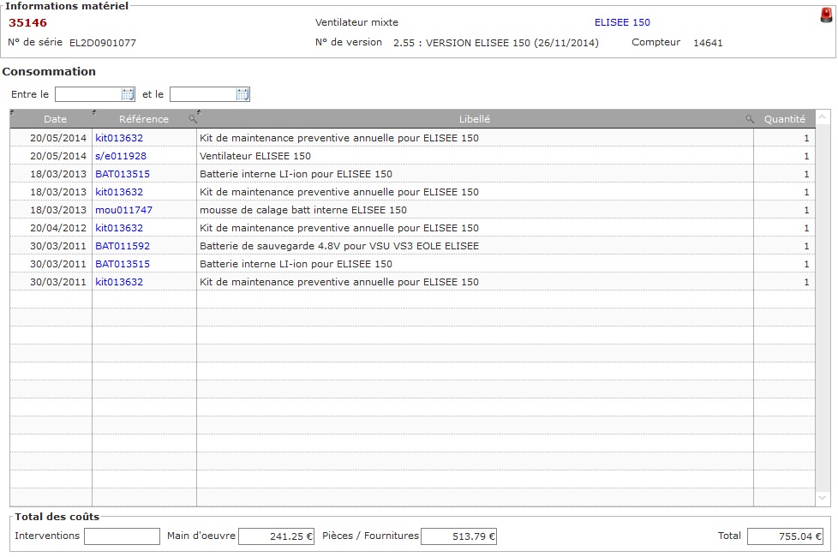Click the serial number EL2D0901077
This screenshot has width=838, height=557.
103,43
